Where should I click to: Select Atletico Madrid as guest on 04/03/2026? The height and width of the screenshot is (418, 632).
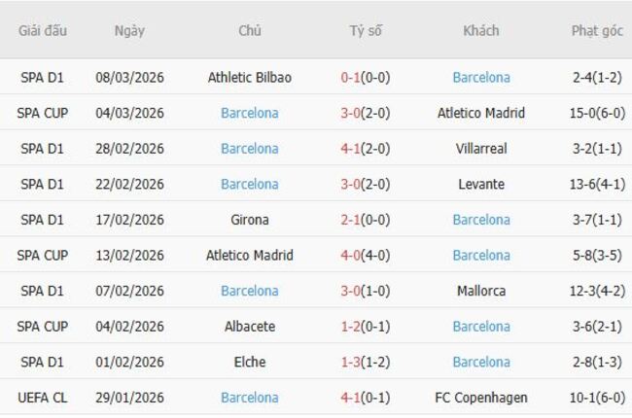(x=481, y=113)
